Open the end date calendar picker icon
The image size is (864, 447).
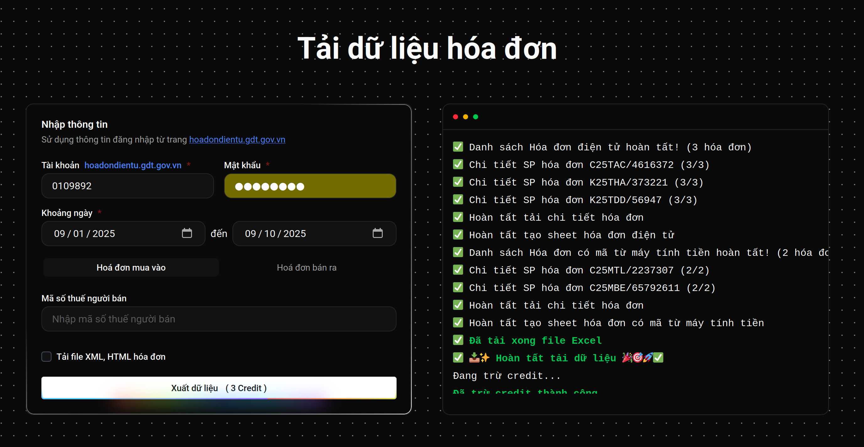tap(378, 233)
